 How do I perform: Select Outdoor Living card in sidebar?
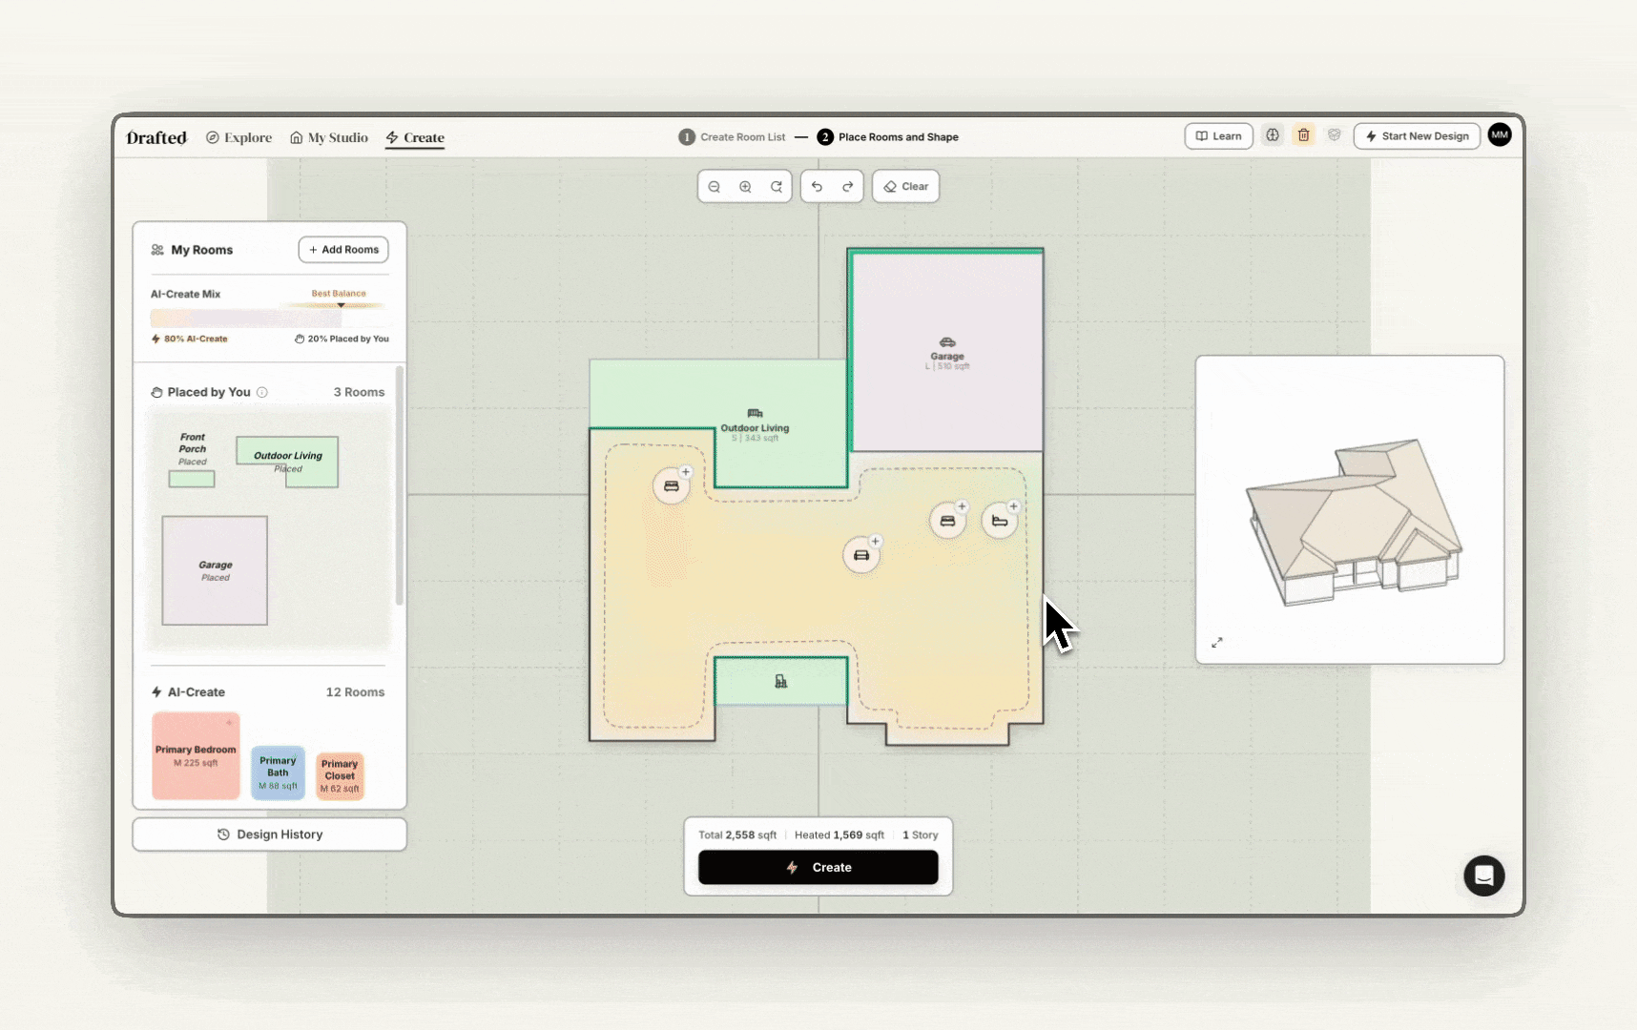click(287, 462)
